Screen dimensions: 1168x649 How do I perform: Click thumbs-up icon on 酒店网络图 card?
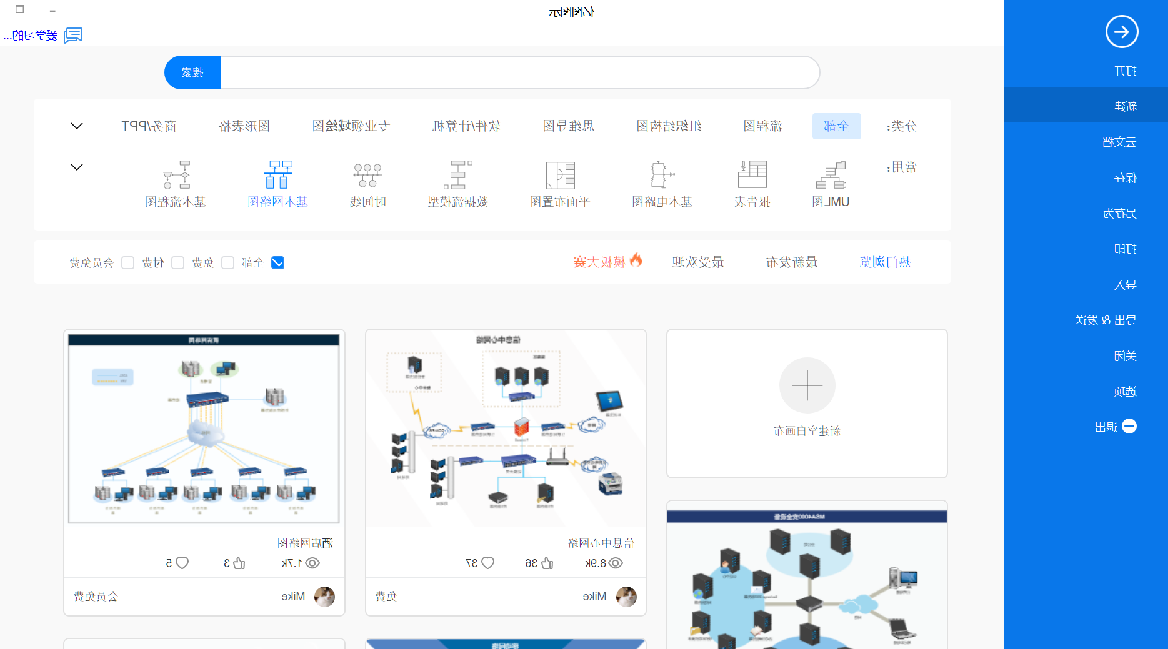click(x=239, y=563)
